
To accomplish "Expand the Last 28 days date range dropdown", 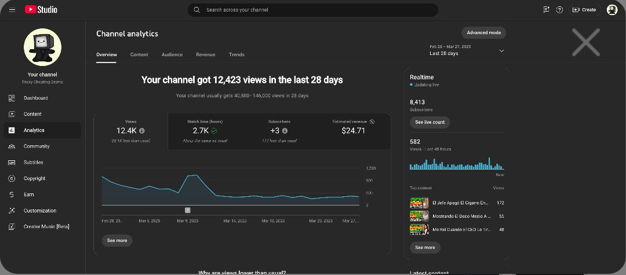I will 501,50.
